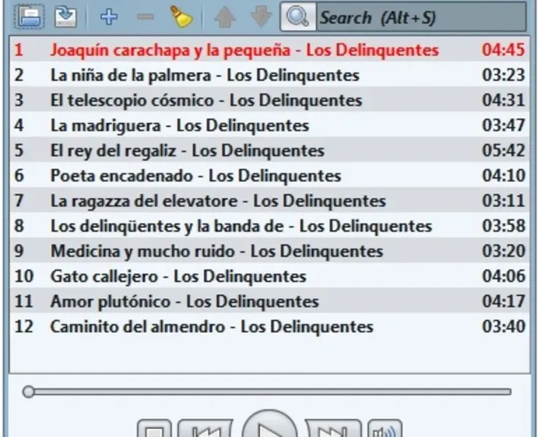Viewport: 538px width, 437px height.
Task: Click track number 11 in playlist
Action: pyautogui.click(x=24, y=301)
